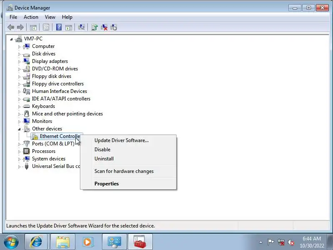Open Action Center flag tray icon
Image resolution: width=333 pixels, height=250 pixels.
[x=271, y=242]
